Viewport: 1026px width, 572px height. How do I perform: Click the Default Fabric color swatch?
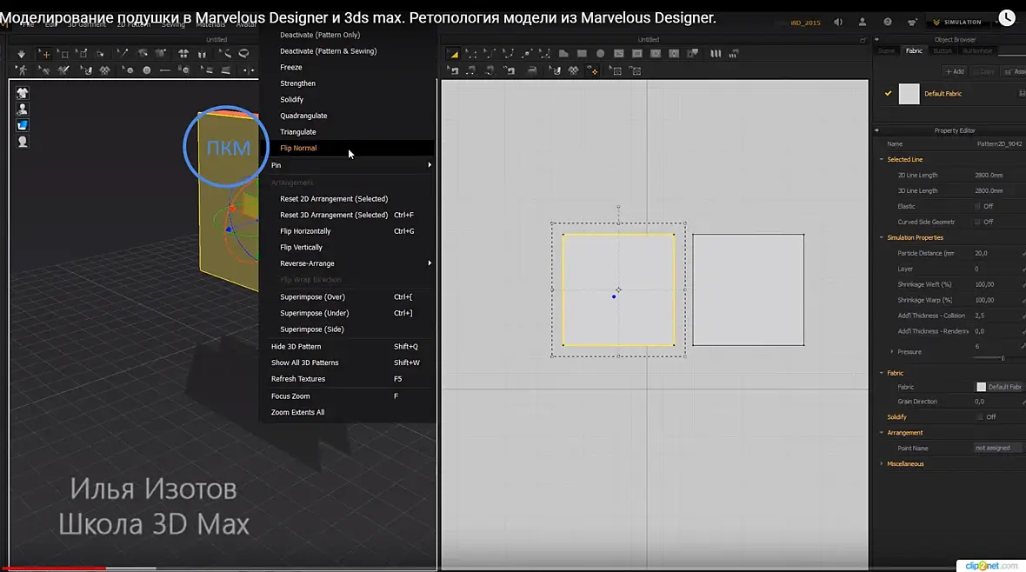click(909, 94)
